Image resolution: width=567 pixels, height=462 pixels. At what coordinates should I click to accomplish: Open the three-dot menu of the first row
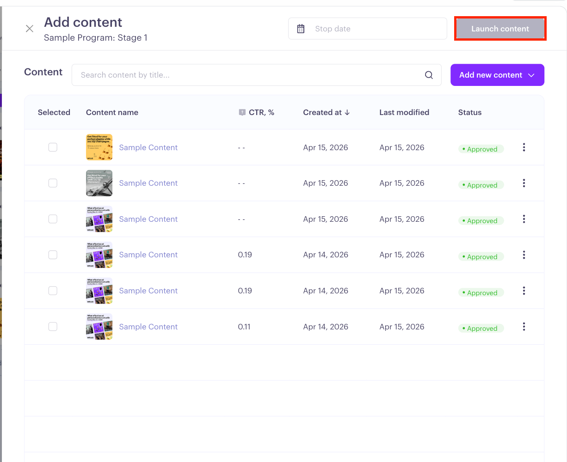[x=524, y=147]
